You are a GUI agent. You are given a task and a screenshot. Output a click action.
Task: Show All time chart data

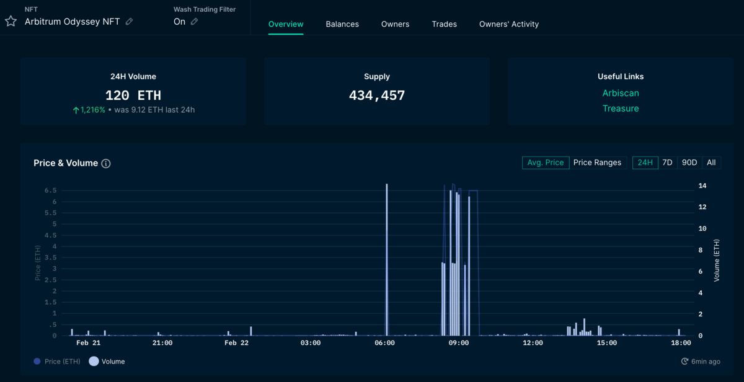[x=711, y=163]
